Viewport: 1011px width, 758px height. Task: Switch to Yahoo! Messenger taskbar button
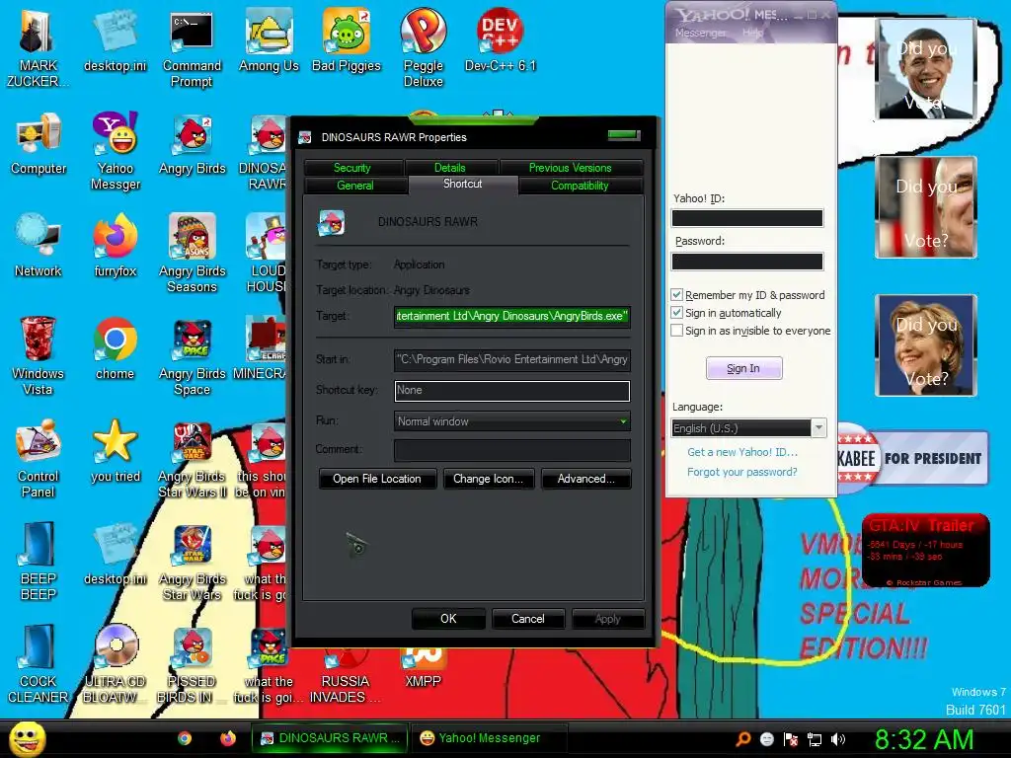tap(490, 738)
